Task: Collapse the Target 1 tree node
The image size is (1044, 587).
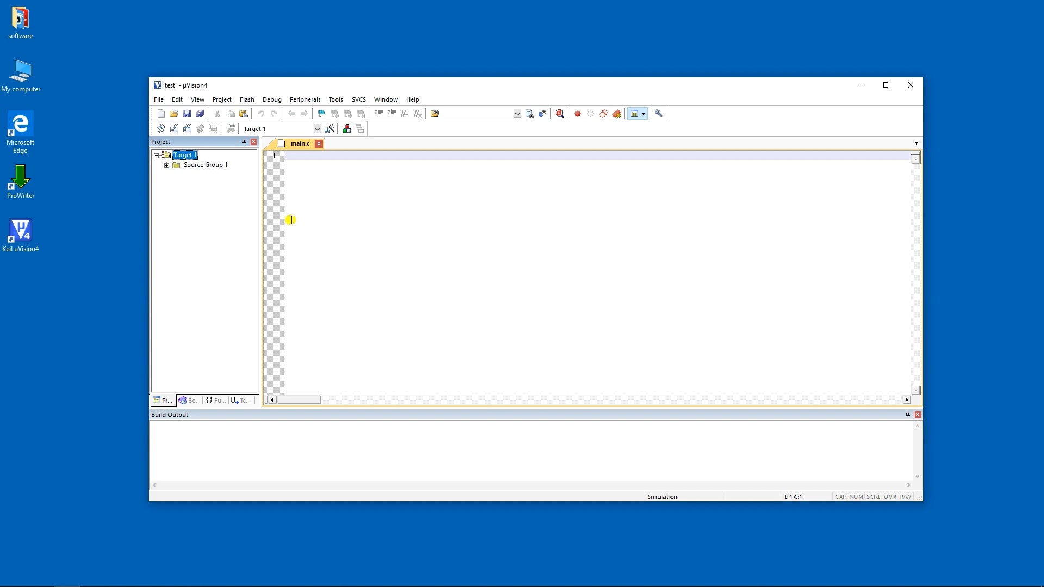Action: click(x=156, y=155)
